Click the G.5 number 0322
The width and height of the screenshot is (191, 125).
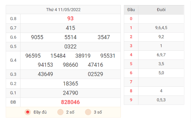[70, 47]
